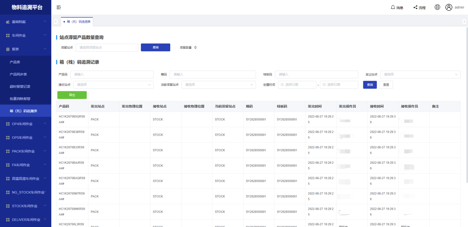Click the 当前滞留站点 column header
Screen dimensions: 468x227
225,106
